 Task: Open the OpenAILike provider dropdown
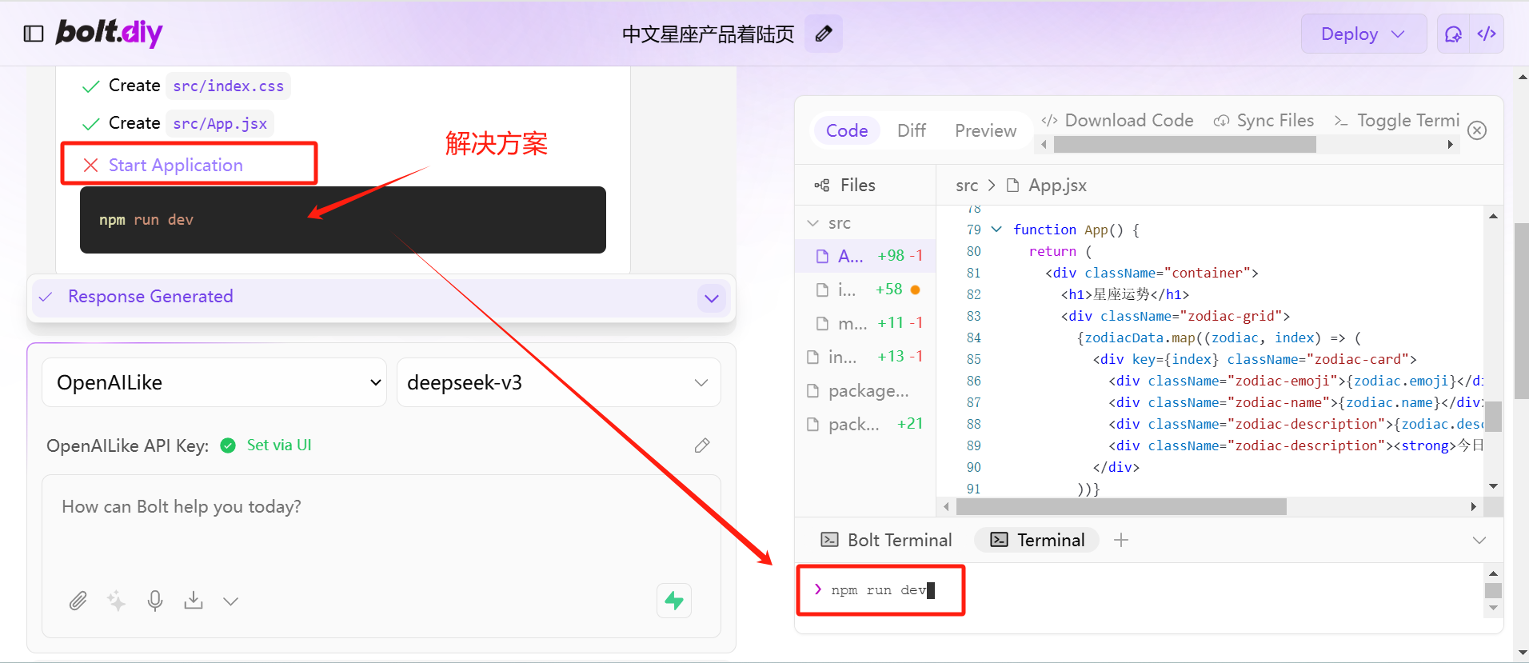click(214, 382)
